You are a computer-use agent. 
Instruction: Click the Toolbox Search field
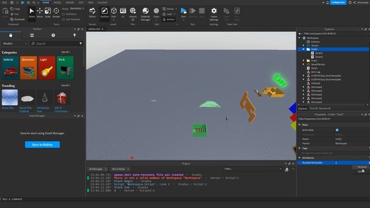click(57, 44)
